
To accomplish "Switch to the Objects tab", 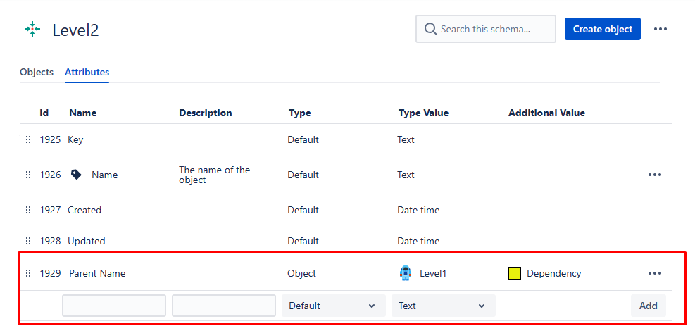I will pyautogui.click(x=37, y=73).
